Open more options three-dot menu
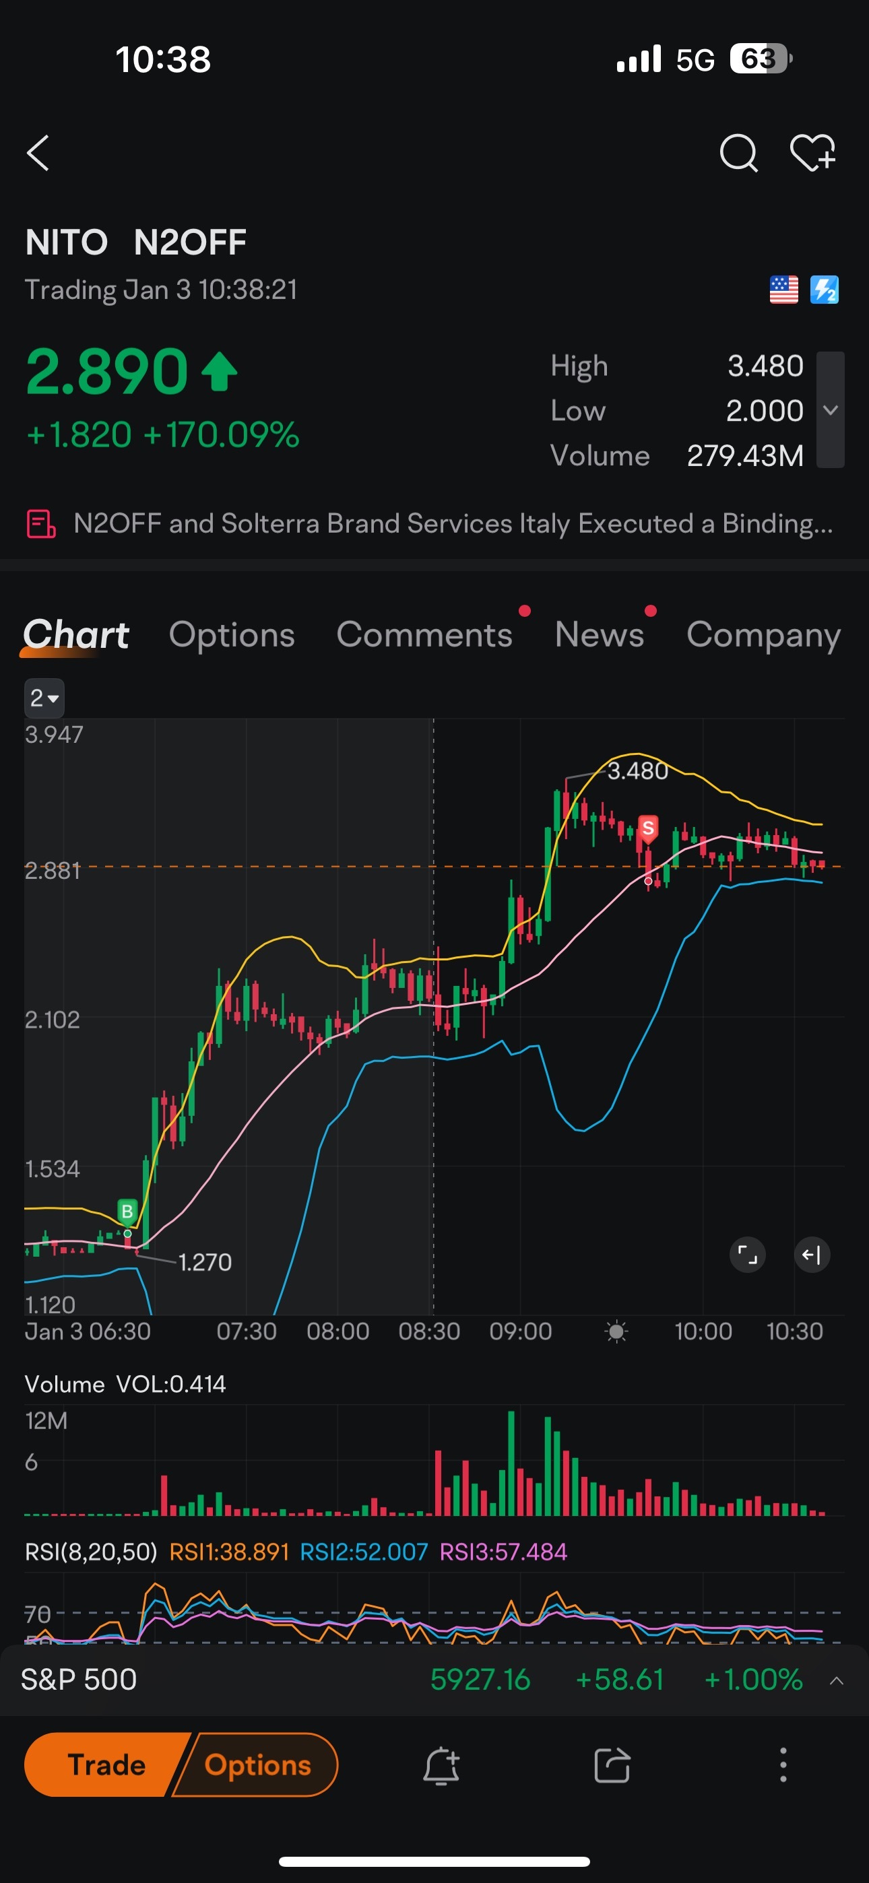This screenshot has width=869, height=1883. (x=783, y=1765)
